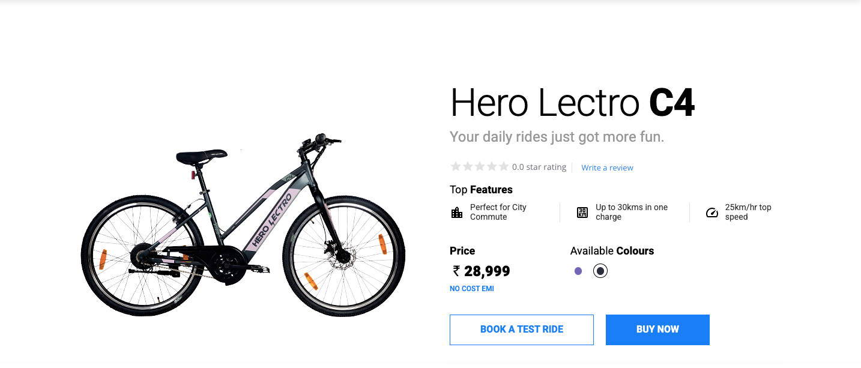Click the 25km/hr top speed feature label
The width and height of the screenshot is (861, 368).
(748, 212)
